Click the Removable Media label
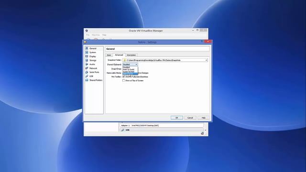This screenshot has height=172, width=306. tap(114, 73)
